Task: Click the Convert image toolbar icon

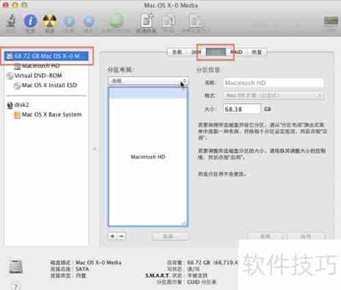Action: 168,21
